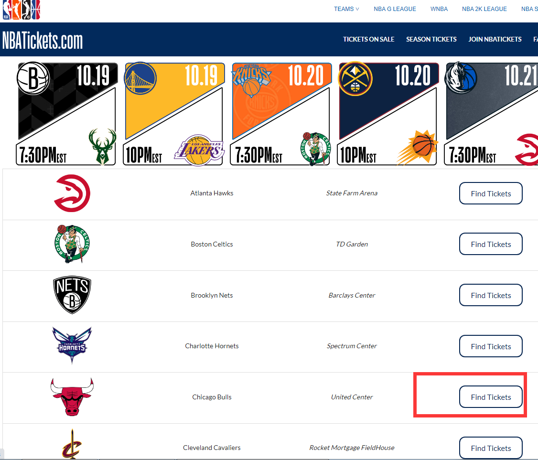The height and width of the screenshot is (460, 538).
Task: Click Chicago Bulls logo in team list
Action: click(72, 397)
